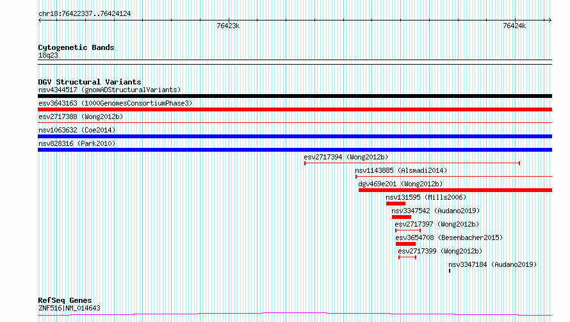Viewport: 570px width, 322px height.
Task: Click the left arrow end of ruler
Action: pyautogui.click(x=40, y=20)
